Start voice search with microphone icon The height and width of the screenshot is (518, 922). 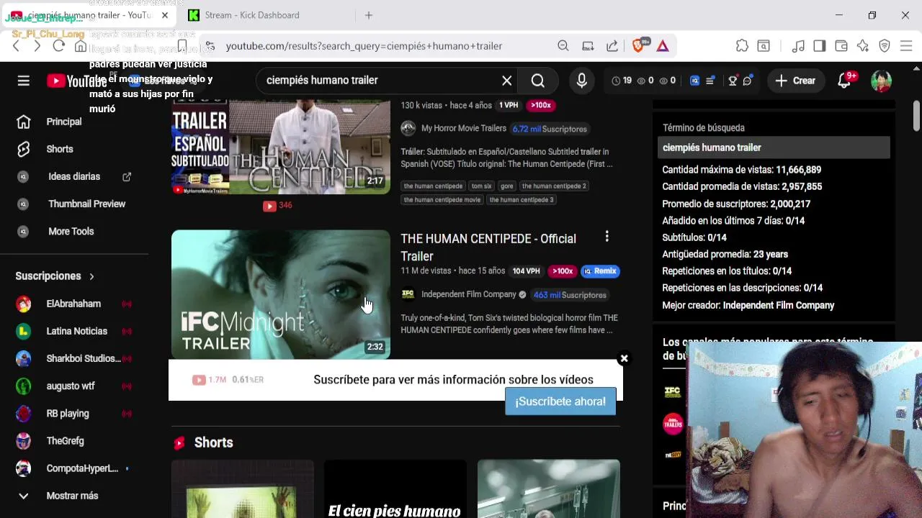(x=582, y=81)
